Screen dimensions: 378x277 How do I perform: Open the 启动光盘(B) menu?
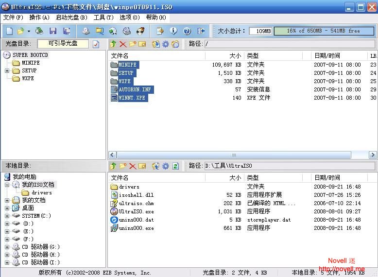[71, 17]
